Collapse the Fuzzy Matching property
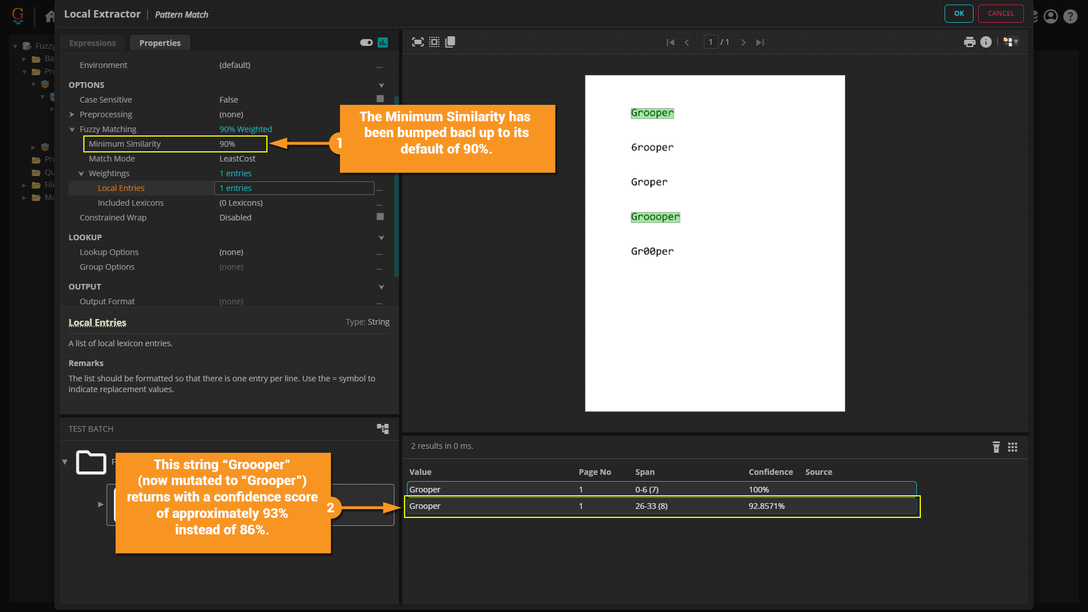The image size is (1088, 612). tap(72, 129)
